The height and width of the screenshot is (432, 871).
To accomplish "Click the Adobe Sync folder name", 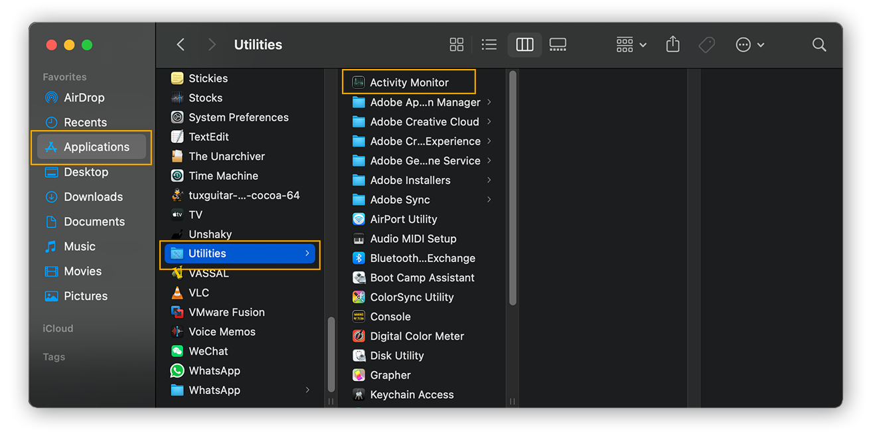I will (x=400, y=200).
